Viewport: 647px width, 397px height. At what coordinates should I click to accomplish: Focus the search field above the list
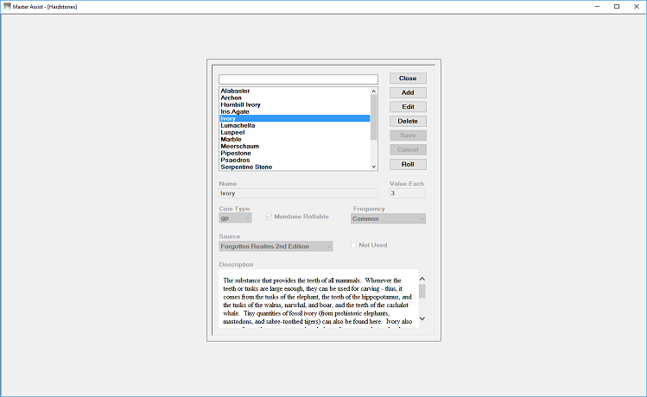pyautogui.click(x=298, y=79)
